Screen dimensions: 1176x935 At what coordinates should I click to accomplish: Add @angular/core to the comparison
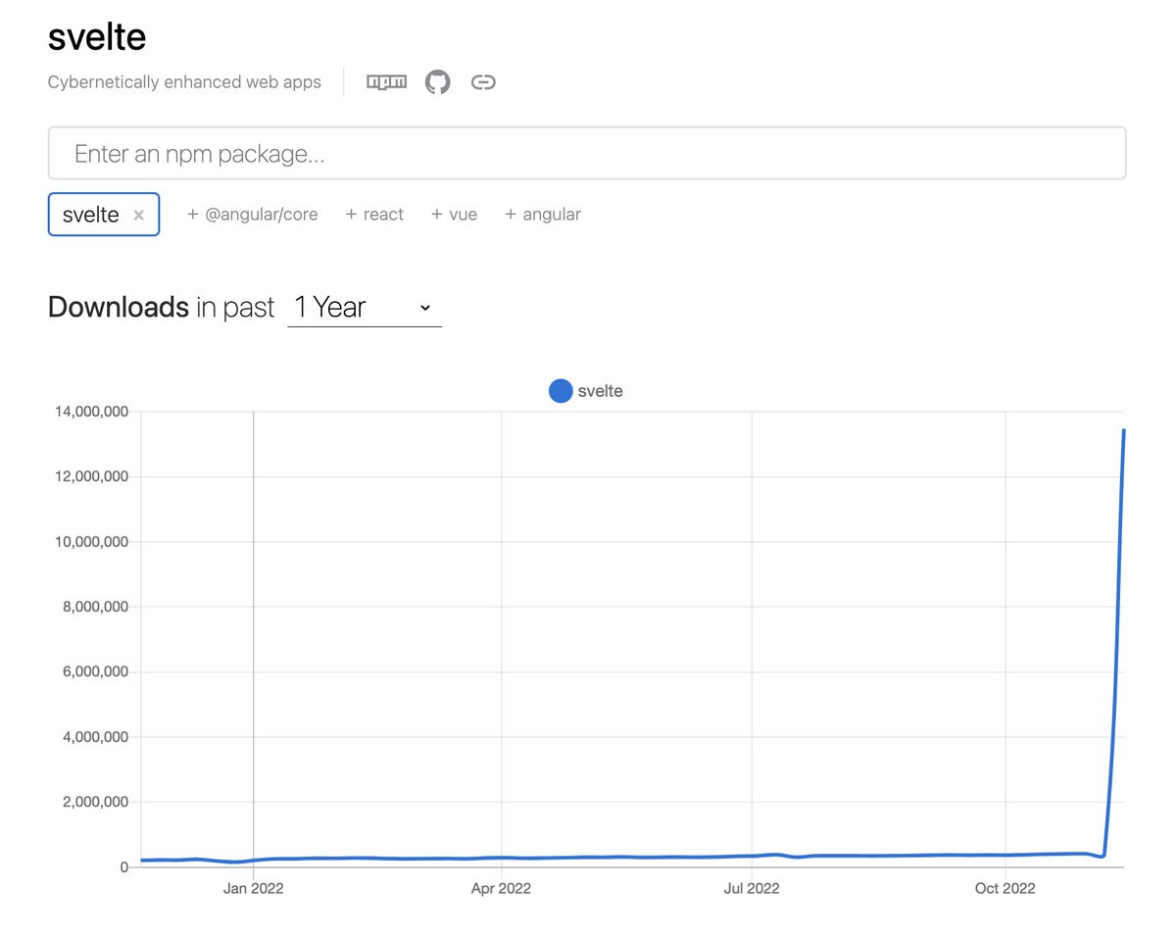pos(253,215)
